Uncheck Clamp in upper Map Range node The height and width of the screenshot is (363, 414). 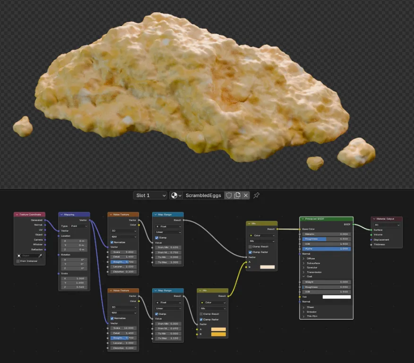coord(156,238)
